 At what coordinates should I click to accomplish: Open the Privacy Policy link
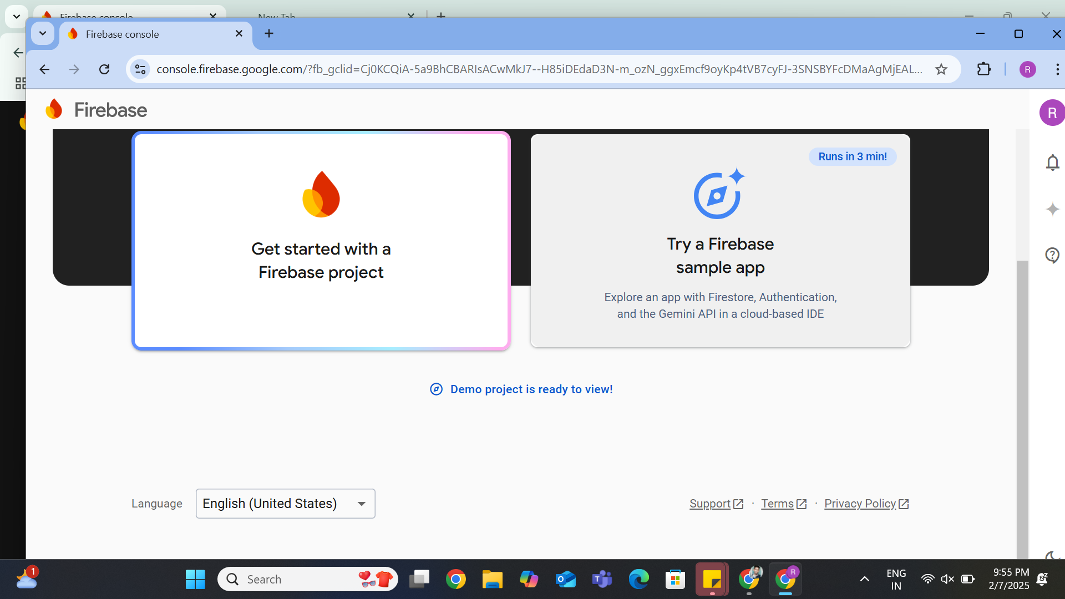[x=866, y=504]
